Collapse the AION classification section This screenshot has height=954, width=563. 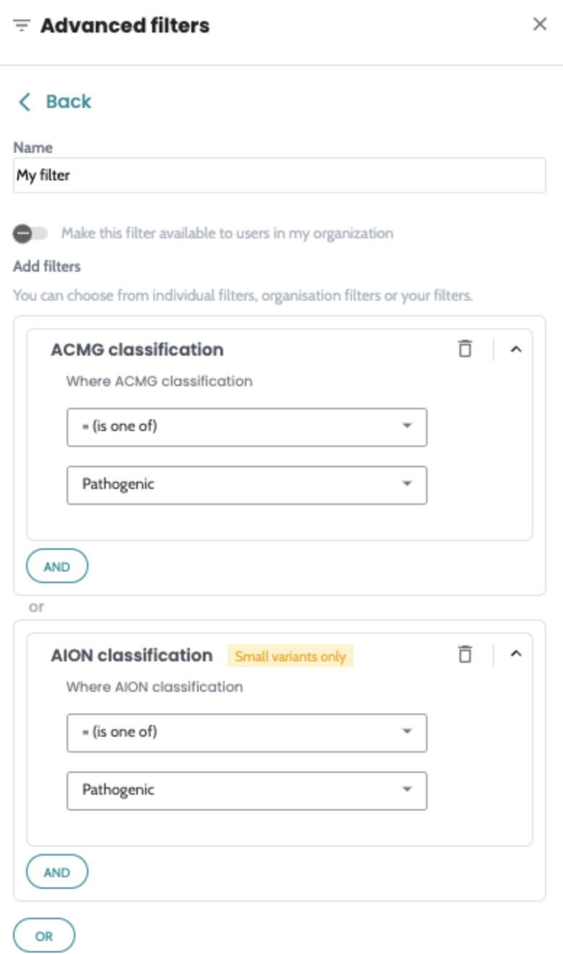pos(516,654)
